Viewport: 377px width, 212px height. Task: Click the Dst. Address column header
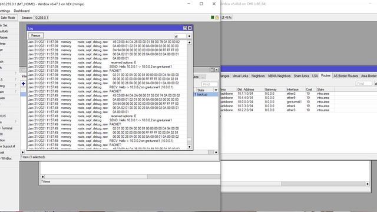point(250,90)
